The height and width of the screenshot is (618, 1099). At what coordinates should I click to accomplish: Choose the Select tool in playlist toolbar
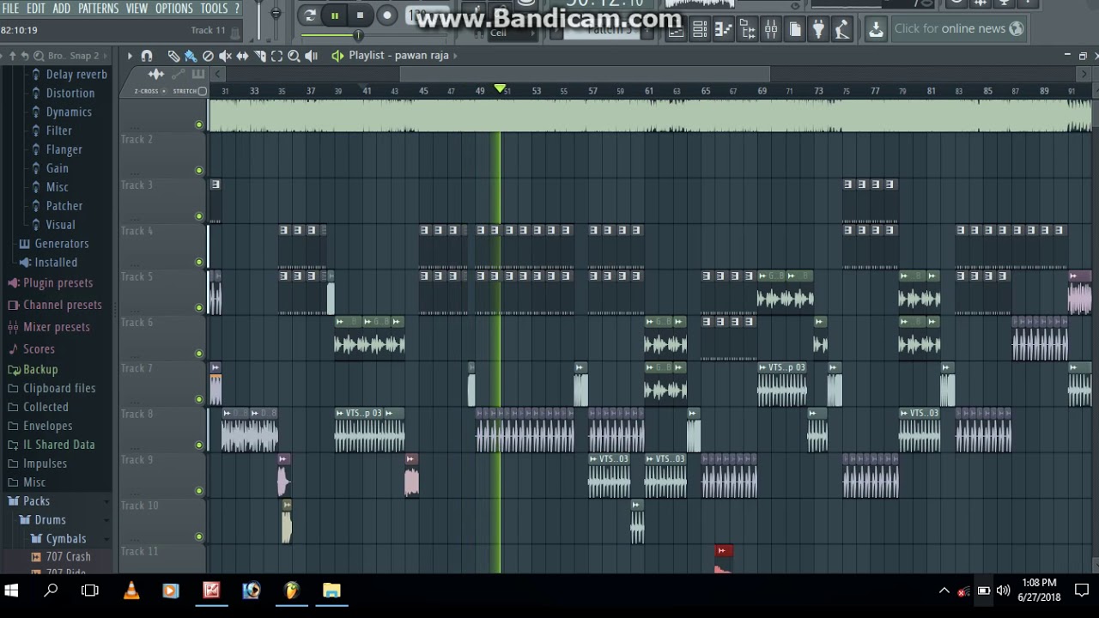(276, 56)
